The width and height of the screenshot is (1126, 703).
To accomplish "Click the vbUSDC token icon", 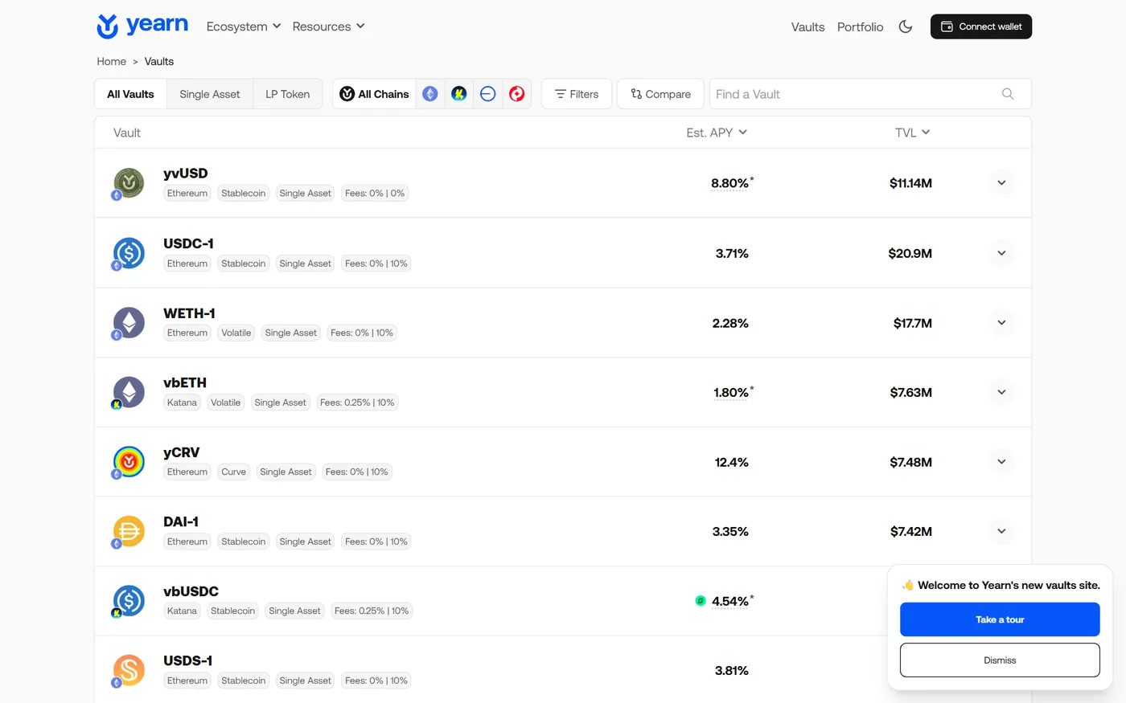I will [129, 601].
